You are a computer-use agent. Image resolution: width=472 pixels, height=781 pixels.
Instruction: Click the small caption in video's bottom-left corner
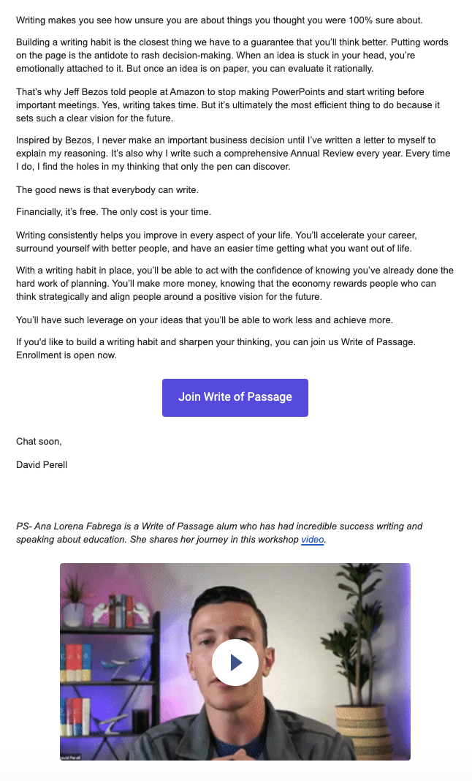coord(71,757)
